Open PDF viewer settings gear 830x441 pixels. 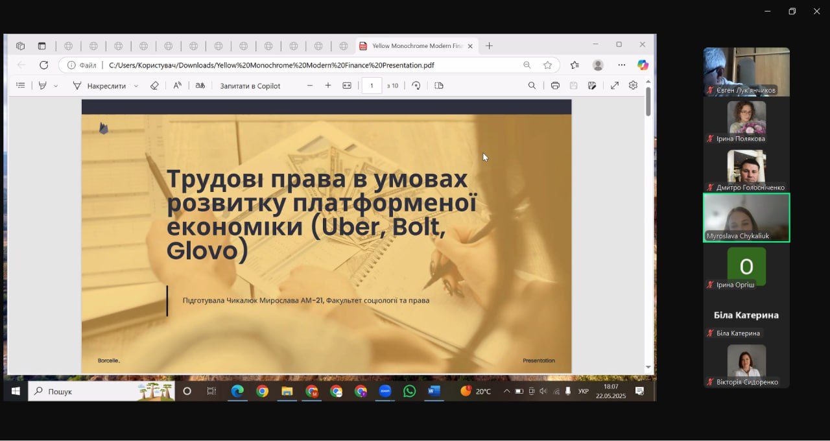tap(633, 86)
